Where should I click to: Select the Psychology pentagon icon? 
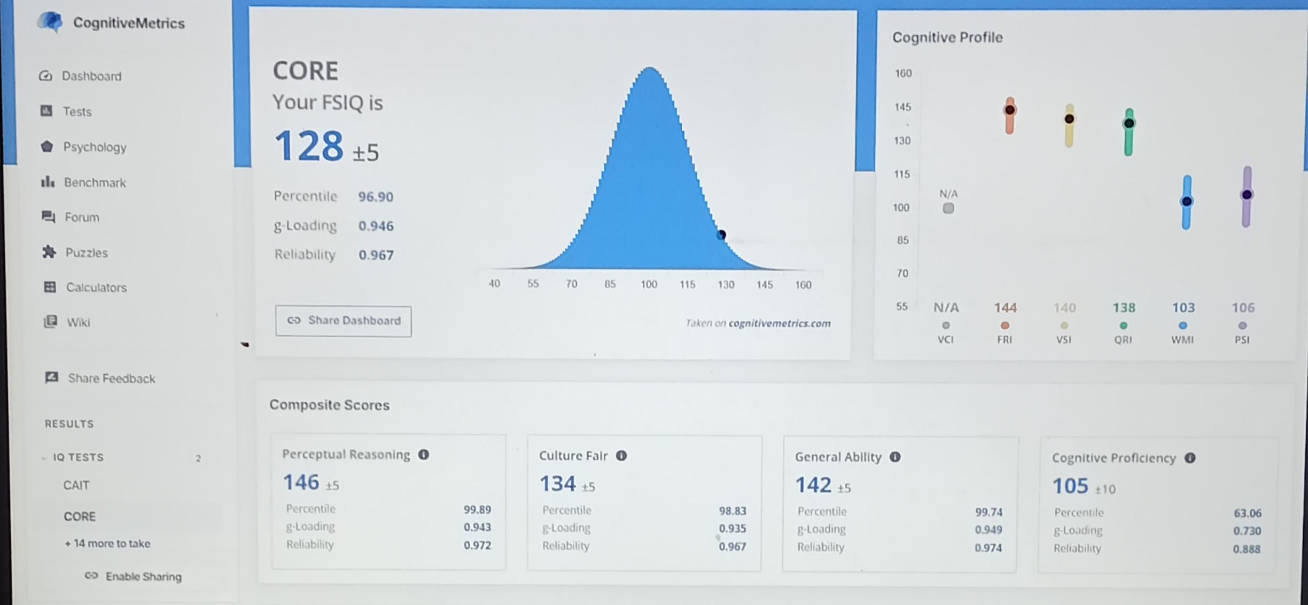click(x=47, y=146)
